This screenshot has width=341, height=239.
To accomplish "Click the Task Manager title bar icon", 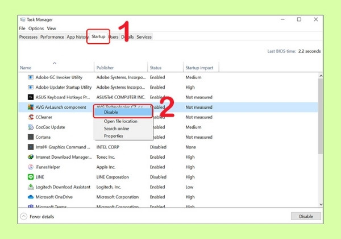I will tap(23, 19).
